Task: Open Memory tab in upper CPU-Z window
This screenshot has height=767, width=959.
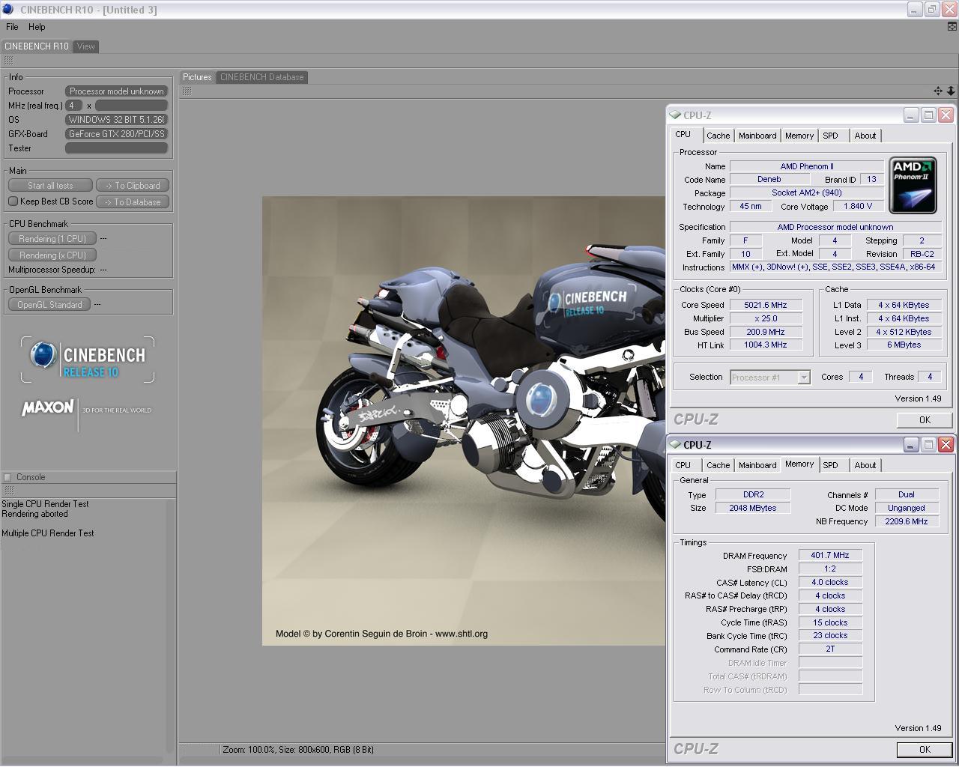Action: tap(799, 136)
